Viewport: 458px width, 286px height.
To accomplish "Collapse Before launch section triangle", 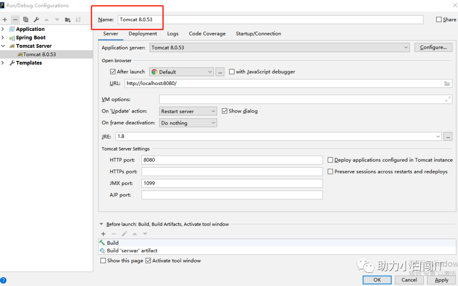I will coord(101,224).
